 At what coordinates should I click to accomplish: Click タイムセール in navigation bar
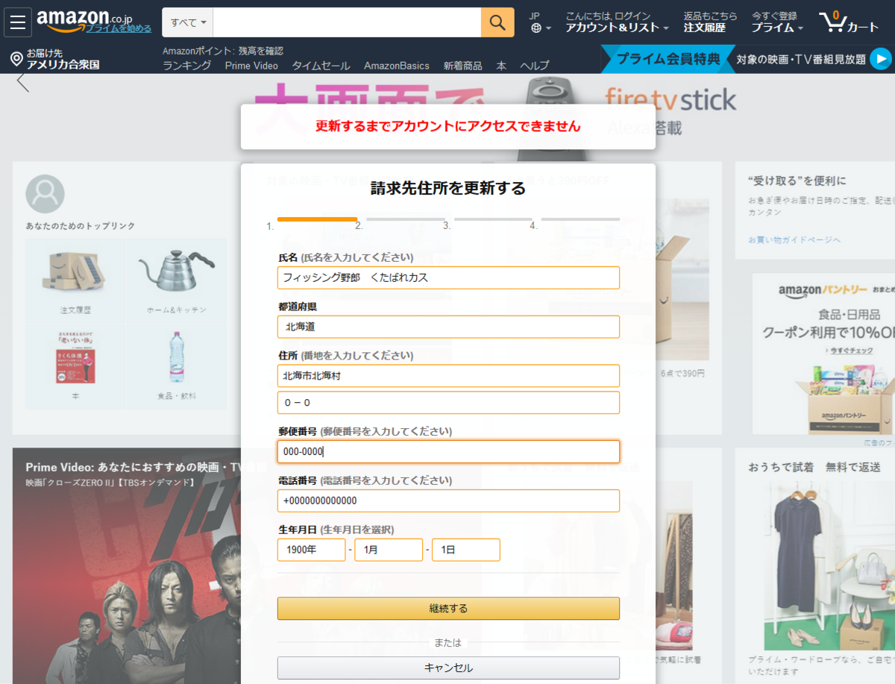(x=321, y=66)
